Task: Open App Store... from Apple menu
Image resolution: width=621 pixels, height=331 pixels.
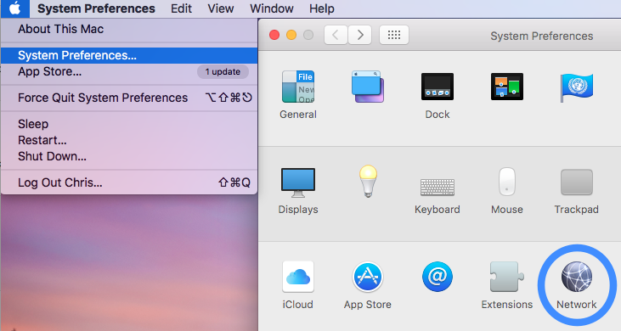Action: point(129,71)
